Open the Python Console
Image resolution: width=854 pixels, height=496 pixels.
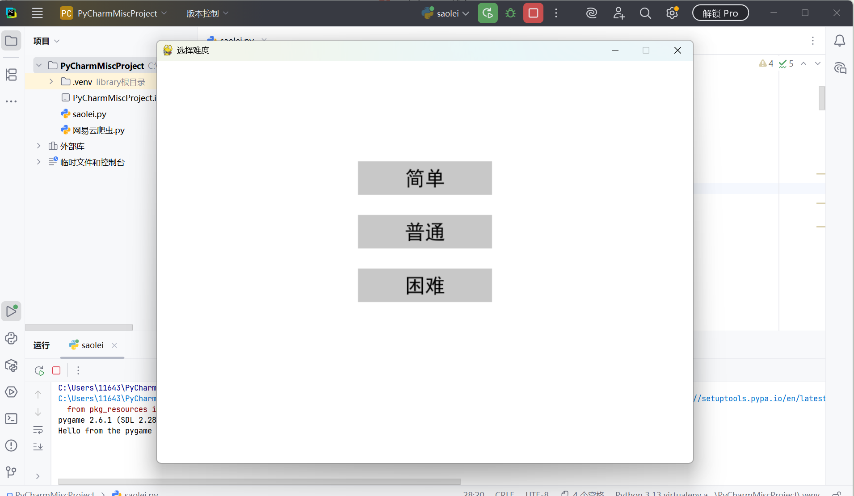(11, 338)
